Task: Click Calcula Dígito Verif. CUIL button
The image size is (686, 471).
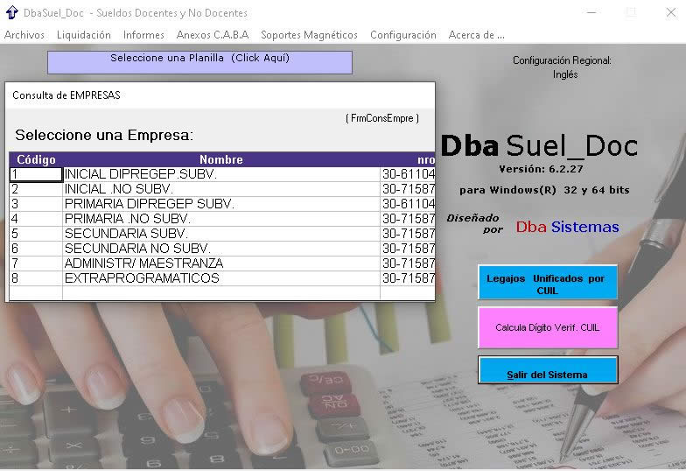Action: point(547,327)
